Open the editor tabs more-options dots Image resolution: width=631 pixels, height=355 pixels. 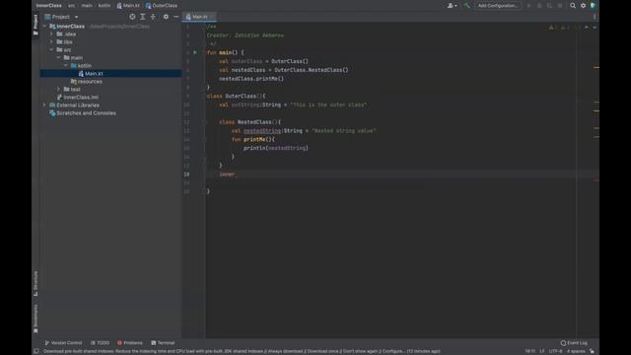coord(595,17)
